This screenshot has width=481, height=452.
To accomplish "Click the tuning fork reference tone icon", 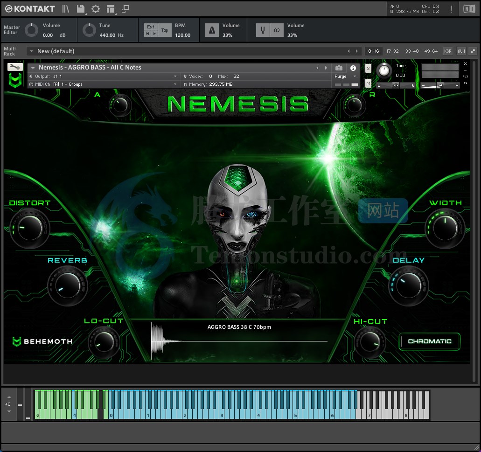I will click(x=263, y=30).
